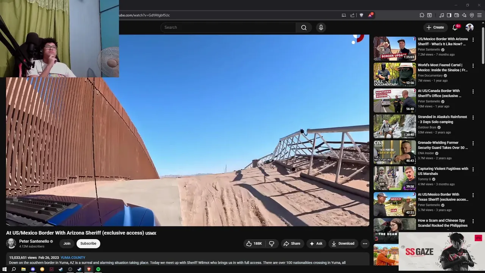Click 'Outdoor Boys' channel name
The image size is (485, 273).
(x=427, y=127)
